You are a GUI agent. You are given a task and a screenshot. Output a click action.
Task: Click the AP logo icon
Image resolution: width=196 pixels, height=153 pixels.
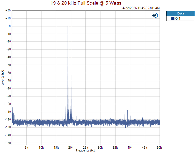pos(155,15)
